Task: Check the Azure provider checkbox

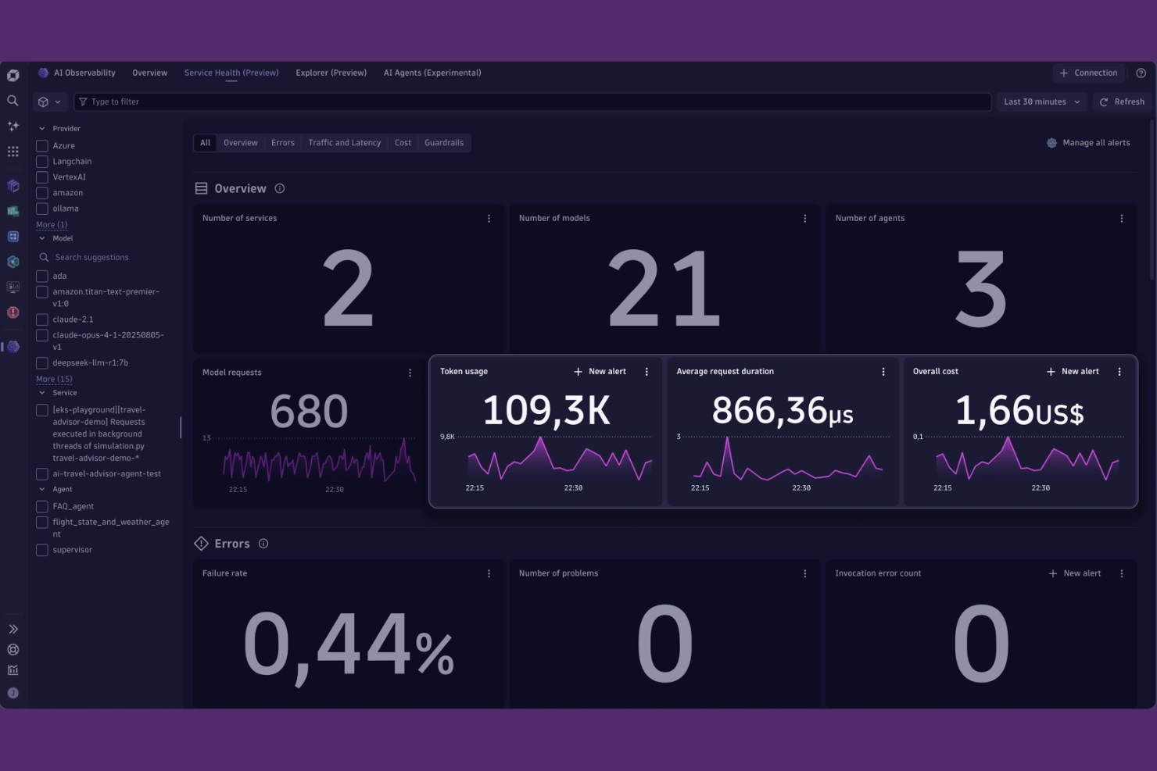Action: pyautogui.click(x=41, y=145)
